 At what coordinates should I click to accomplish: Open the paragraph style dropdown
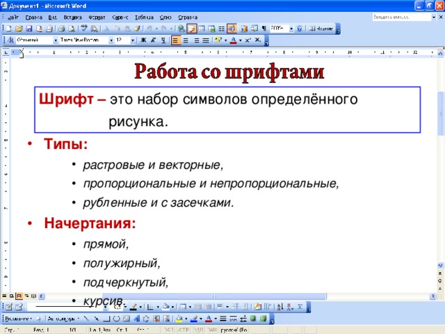pos(55,40)
